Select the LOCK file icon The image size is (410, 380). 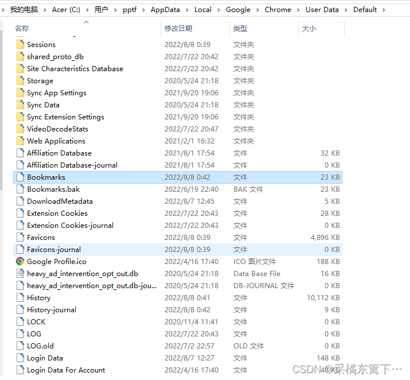(20, 321)
